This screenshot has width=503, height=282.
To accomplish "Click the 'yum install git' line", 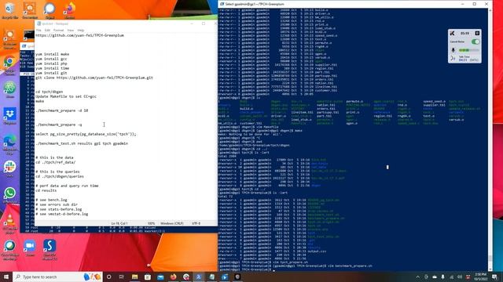I will [51, 73].
